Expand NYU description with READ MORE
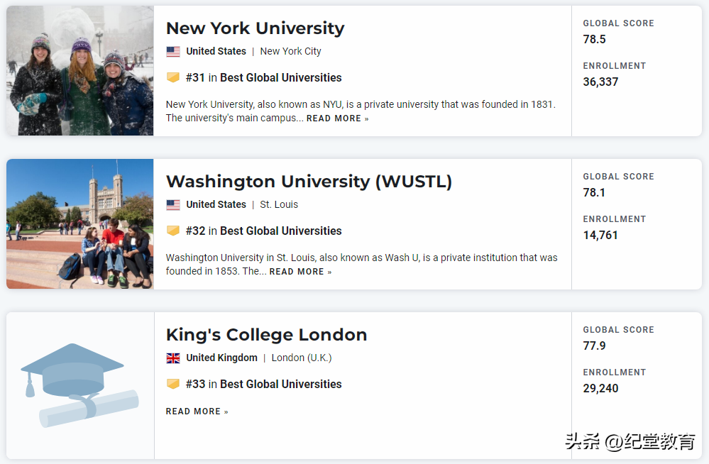This screenshot has height=464, width=709. pos(337,118)
